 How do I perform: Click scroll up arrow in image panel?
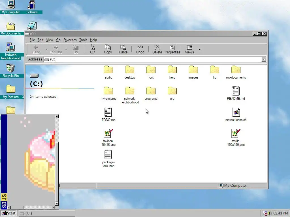tap(57, 116)
